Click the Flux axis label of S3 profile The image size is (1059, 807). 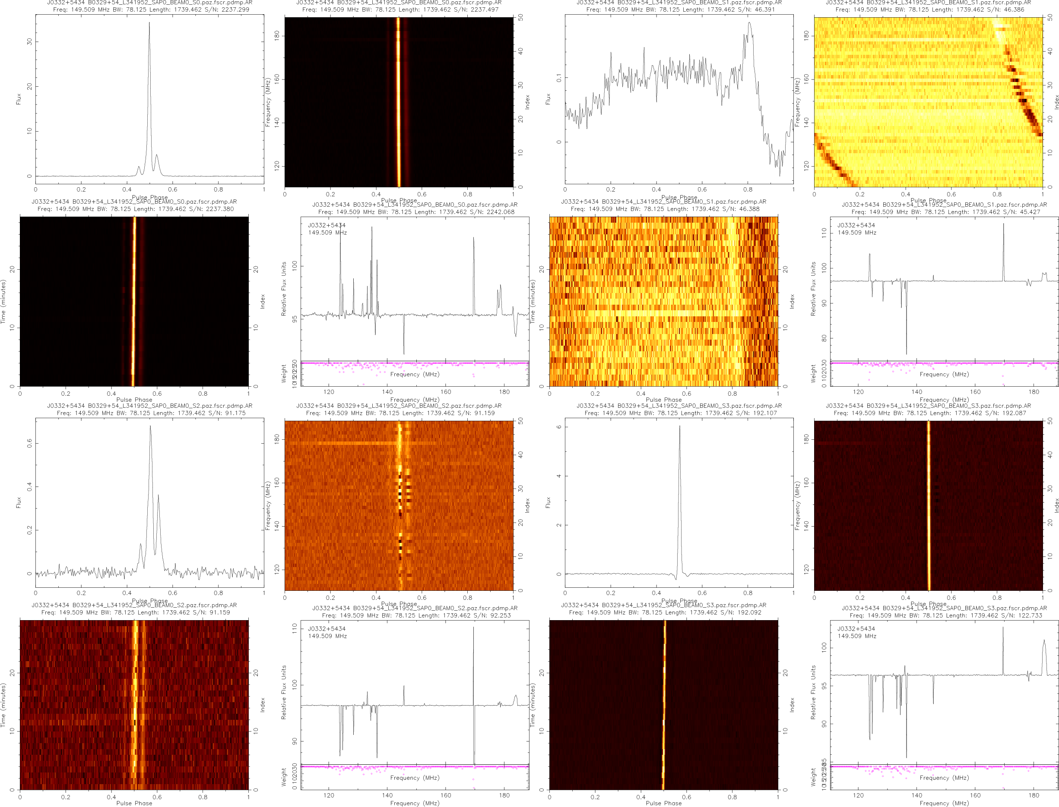coord(548,502)
